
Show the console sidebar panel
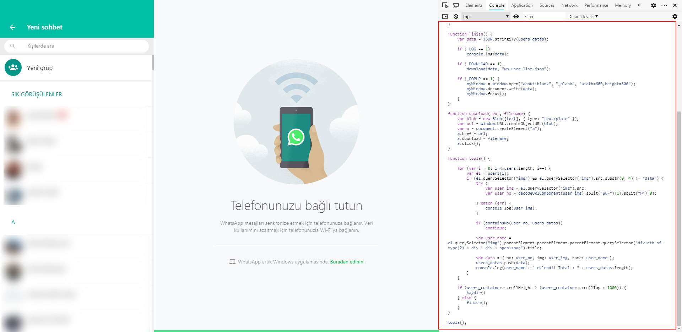point(445,16)
